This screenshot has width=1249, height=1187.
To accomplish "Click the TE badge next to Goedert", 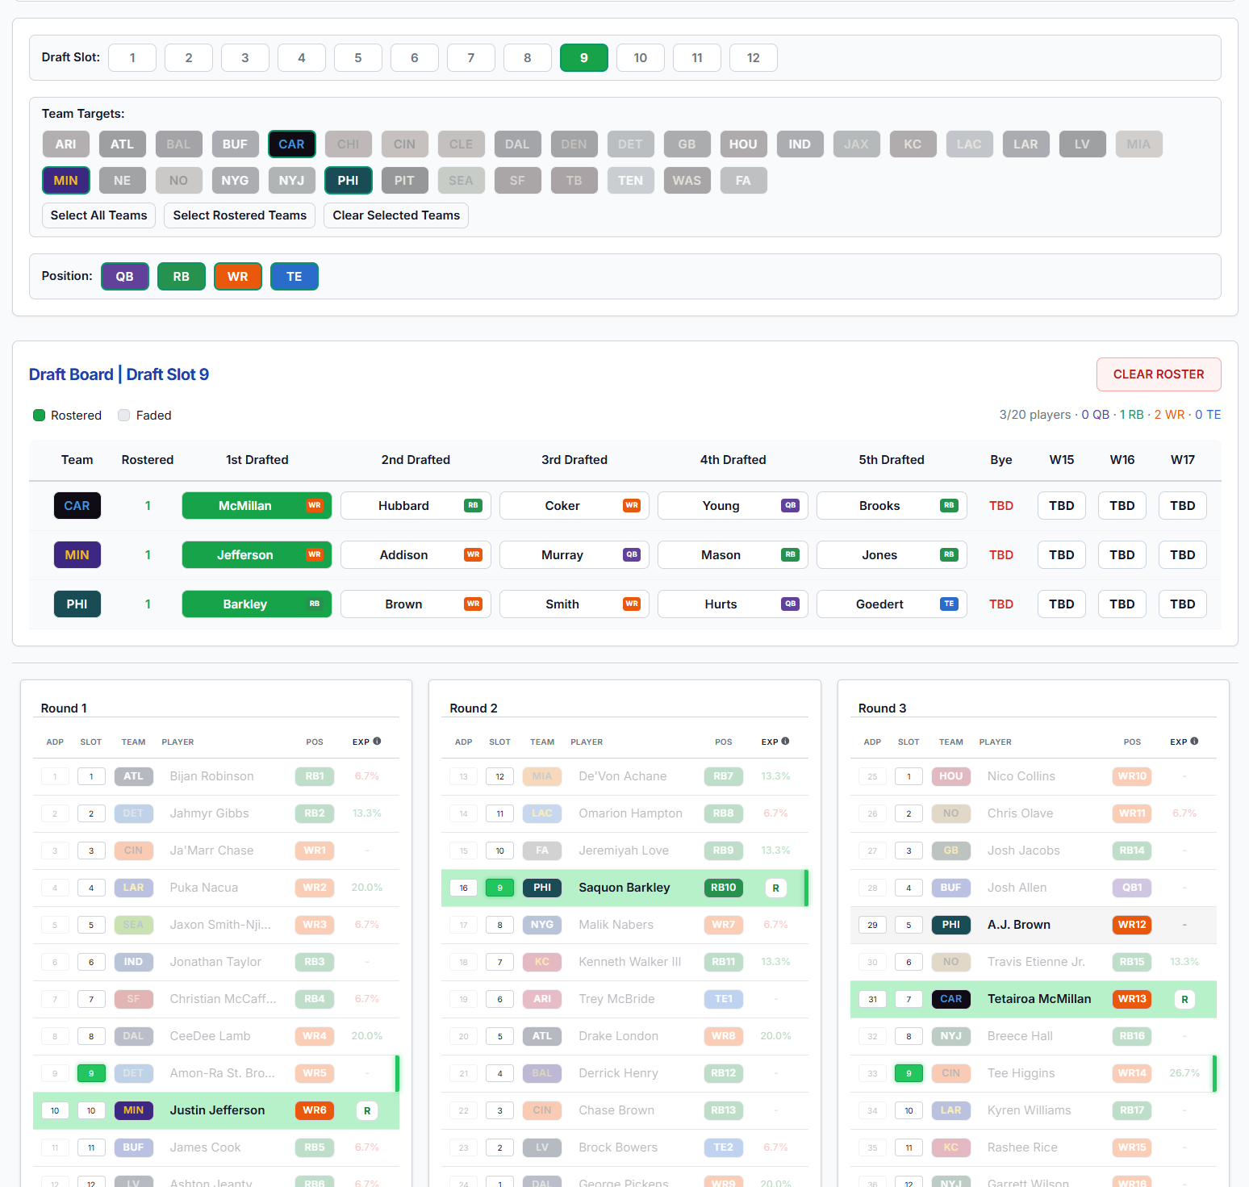I will point(949,604).
